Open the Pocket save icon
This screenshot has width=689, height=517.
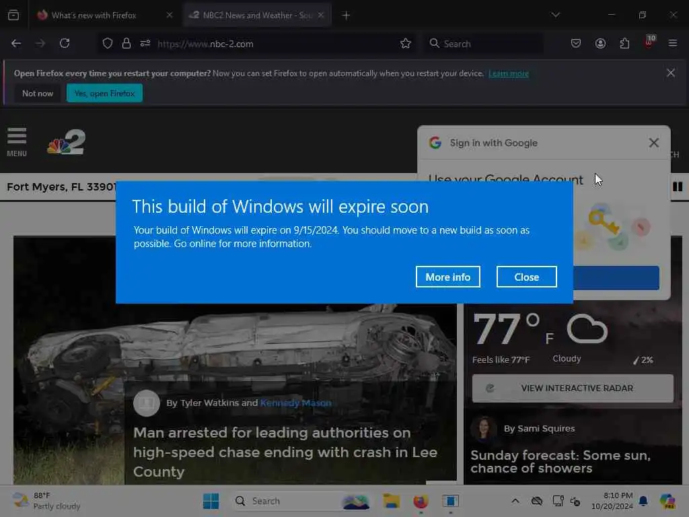[576, 44]
